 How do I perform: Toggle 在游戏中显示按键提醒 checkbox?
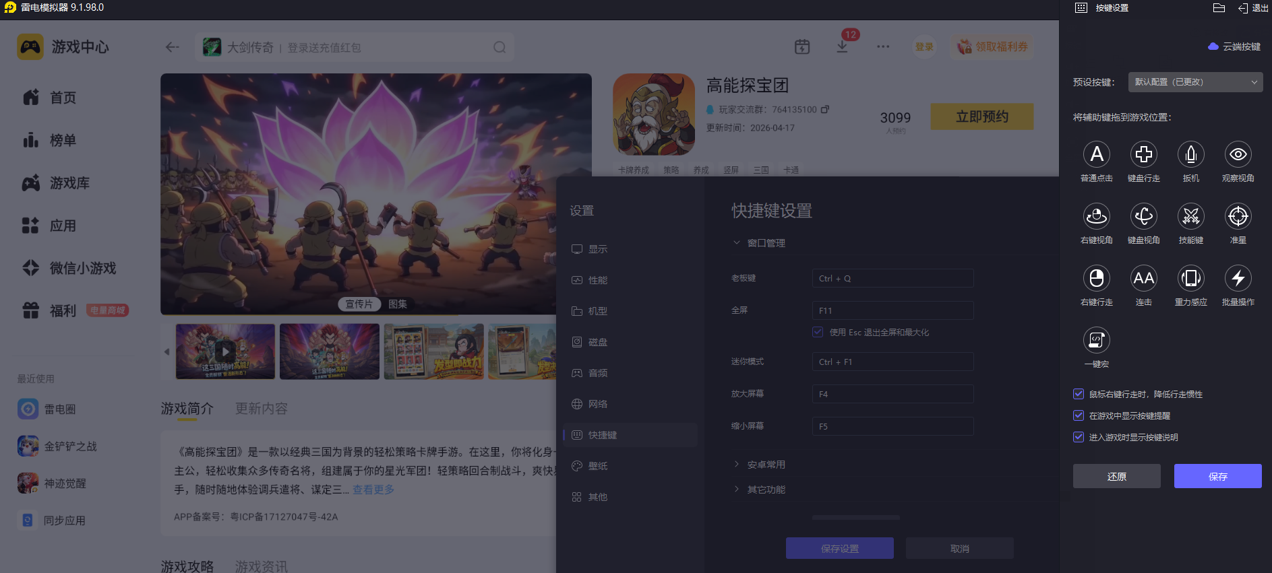[1079, 415]
